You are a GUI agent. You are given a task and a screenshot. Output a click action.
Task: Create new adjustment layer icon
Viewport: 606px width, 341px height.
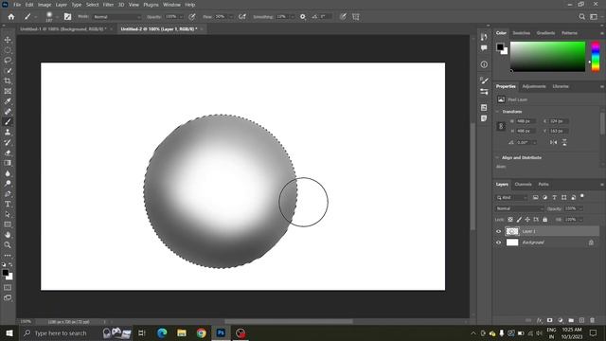click(561, 320)
